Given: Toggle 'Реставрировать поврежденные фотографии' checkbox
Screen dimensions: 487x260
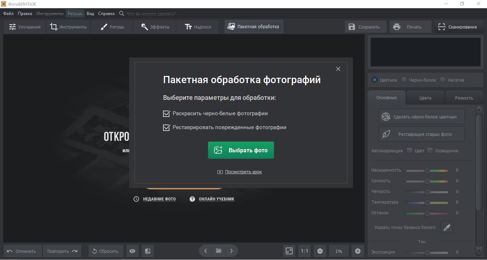Looking at the screenshot, I should click(166, 128).
